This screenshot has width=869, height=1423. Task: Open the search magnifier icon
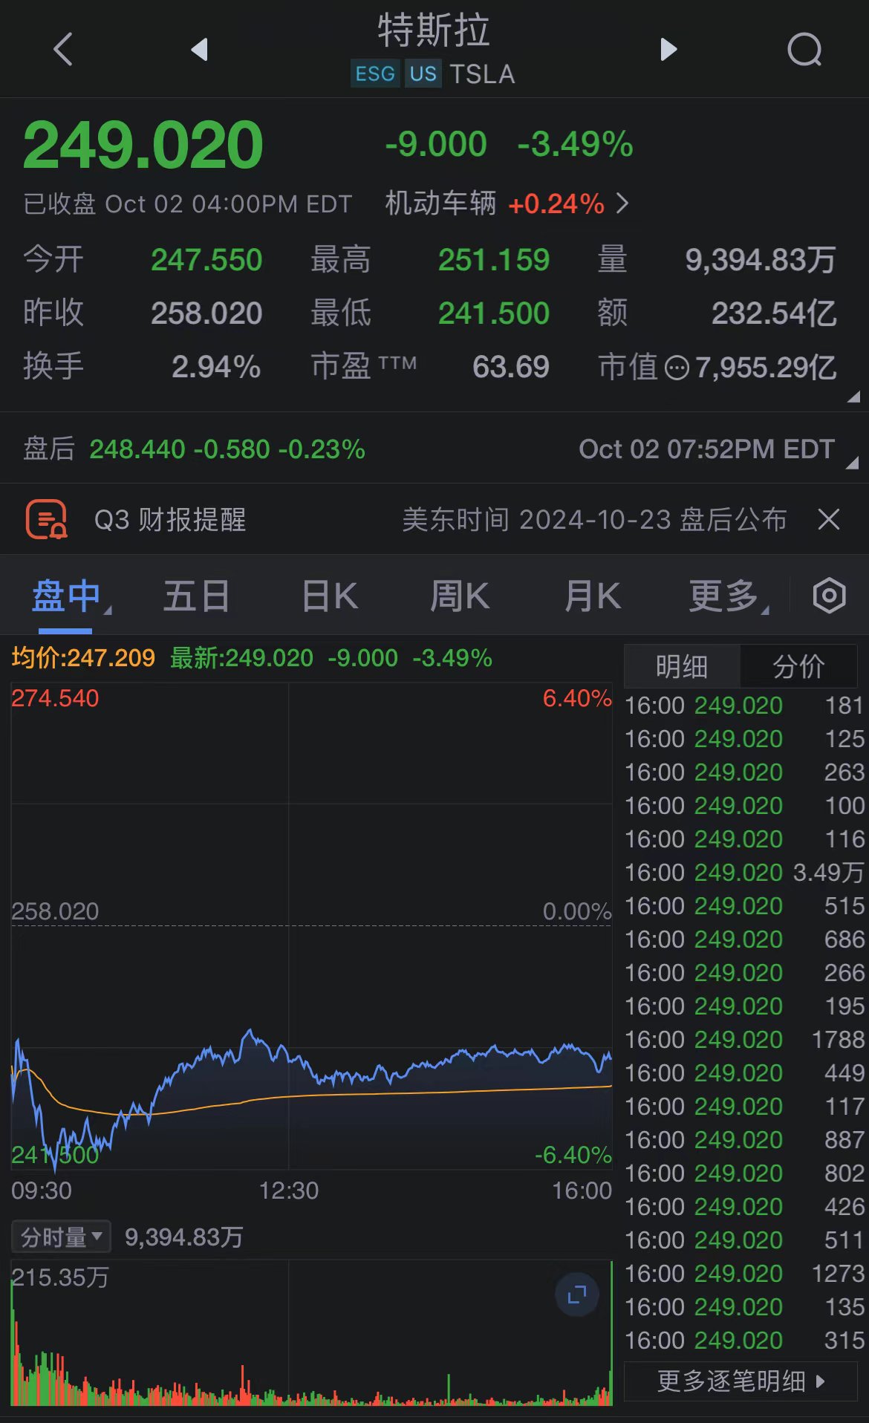click(x=804, y=50)
